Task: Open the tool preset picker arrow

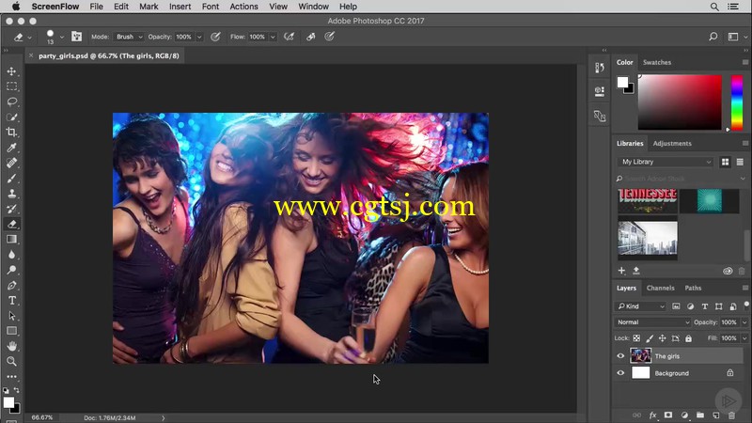Action: click(30, 37)
